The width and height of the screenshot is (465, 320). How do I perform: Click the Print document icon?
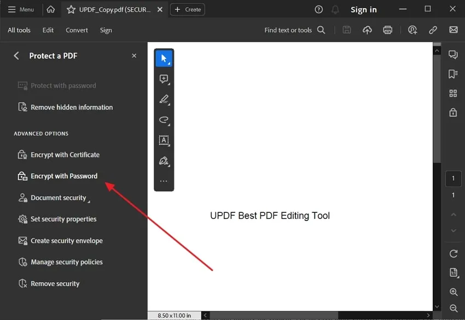coord(388,30)
